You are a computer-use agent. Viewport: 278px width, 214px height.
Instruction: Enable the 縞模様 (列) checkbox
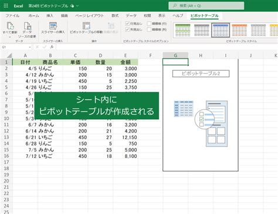tap(149, 29)
